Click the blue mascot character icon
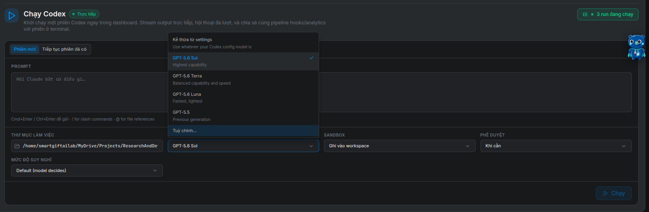Viewport: 649px width, 212px height. pyautogui.click(x=636, y=47)
